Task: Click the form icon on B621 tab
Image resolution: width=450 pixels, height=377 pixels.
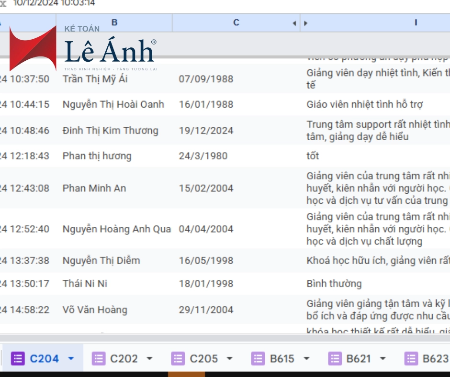Action: (x=335, y=358)
